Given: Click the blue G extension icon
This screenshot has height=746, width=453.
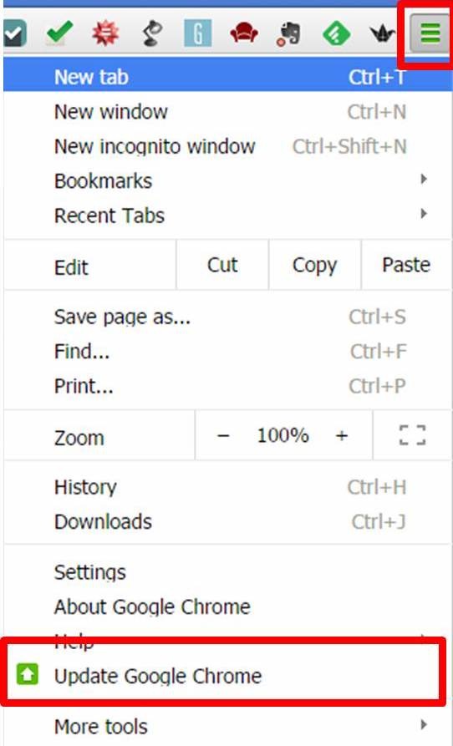Looking at the screenshot, I should pyautogui.click(x=197, y=34).
